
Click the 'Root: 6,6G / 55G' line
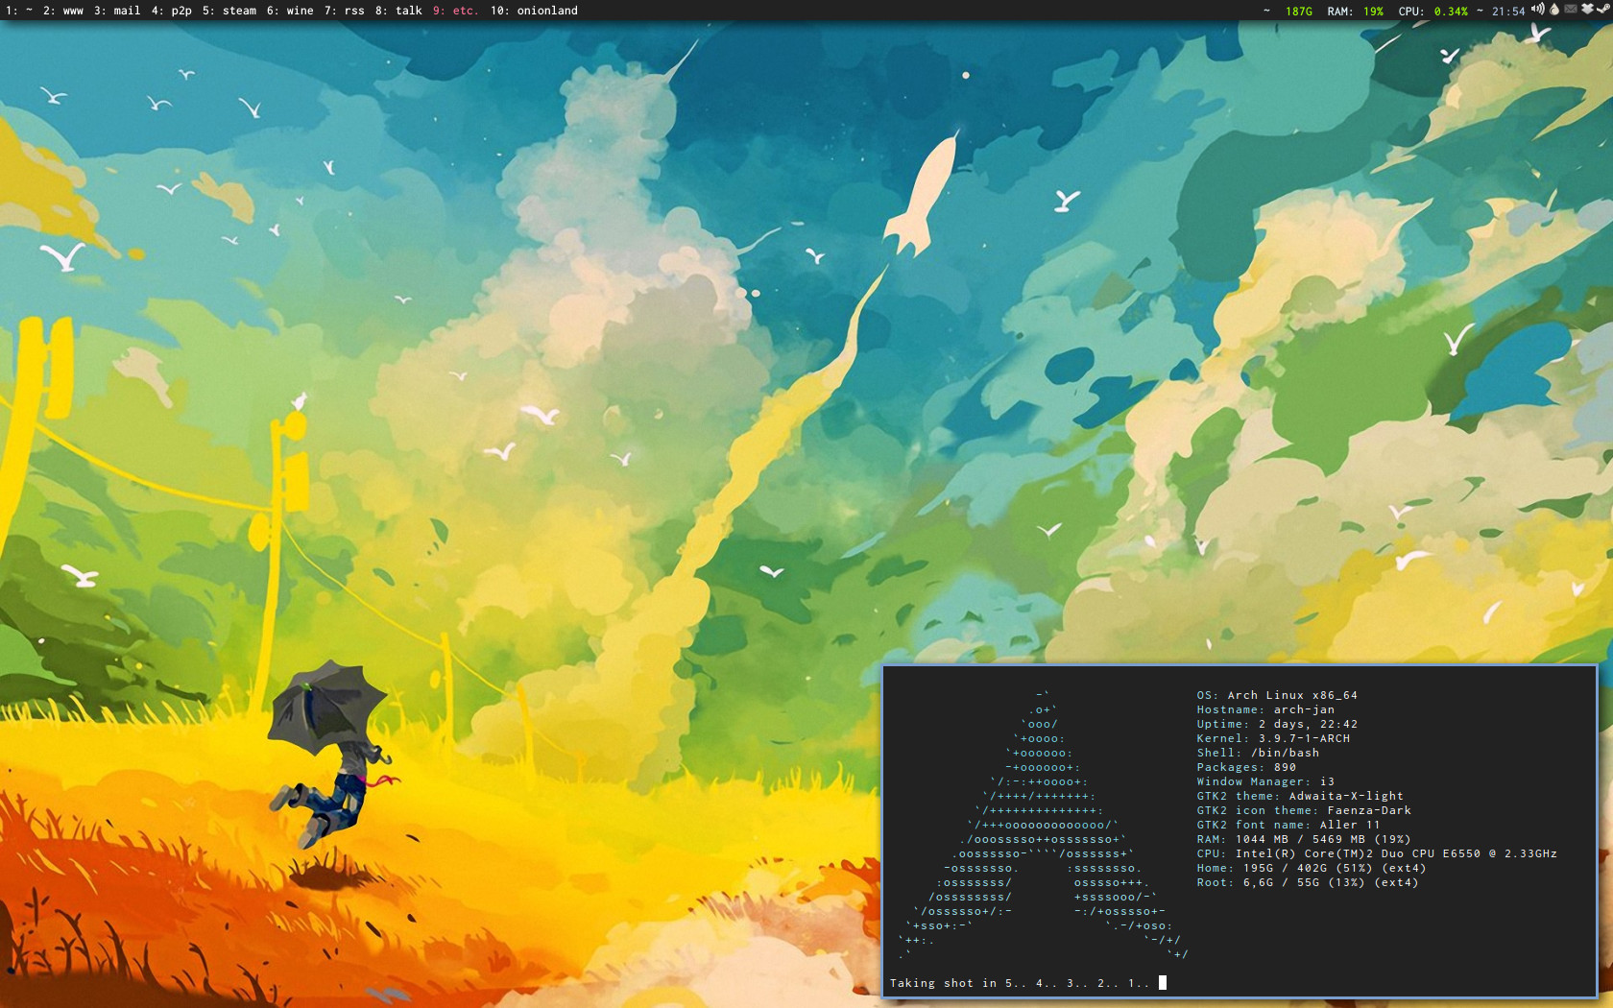(x=1308, y=882)
